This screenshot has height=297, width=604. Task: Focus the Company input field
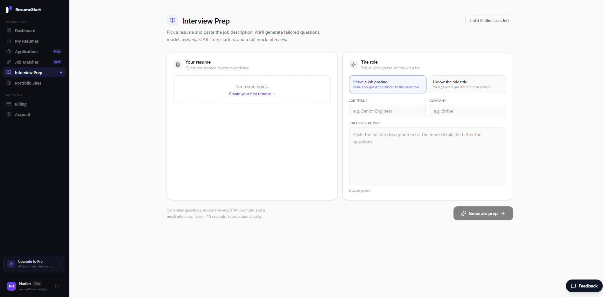point(468,111)
